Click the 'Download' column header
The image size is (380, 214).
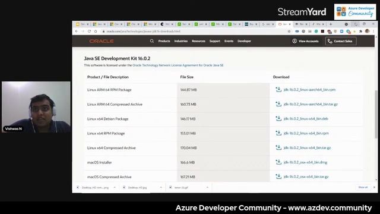[281, 77]
